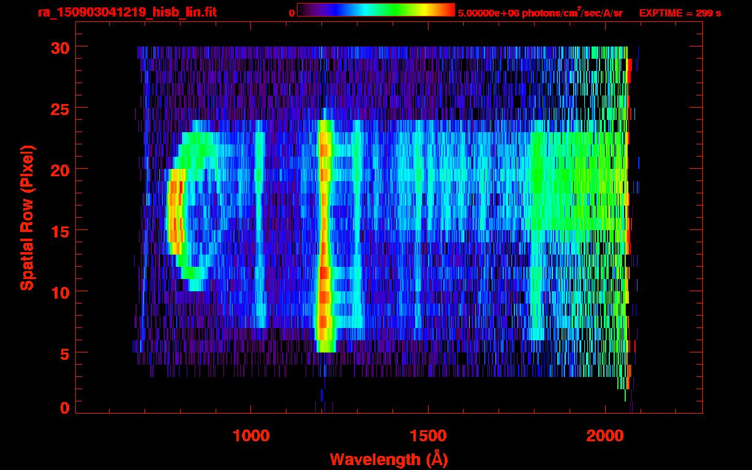Click the colorbar minimum value 0
This screenshot has width=752, height=470.
tap(291, 13)
